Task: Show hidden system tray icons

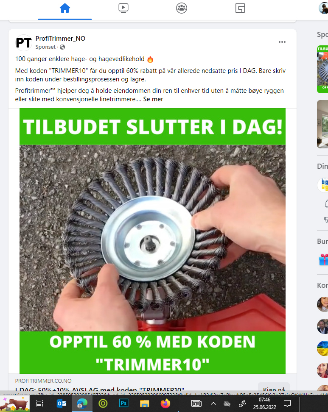Action: click(213, 404)
